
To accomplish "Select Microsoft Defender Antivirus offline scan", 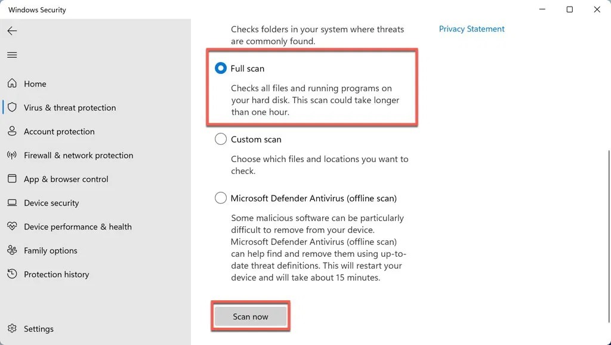I will (220, 197).
